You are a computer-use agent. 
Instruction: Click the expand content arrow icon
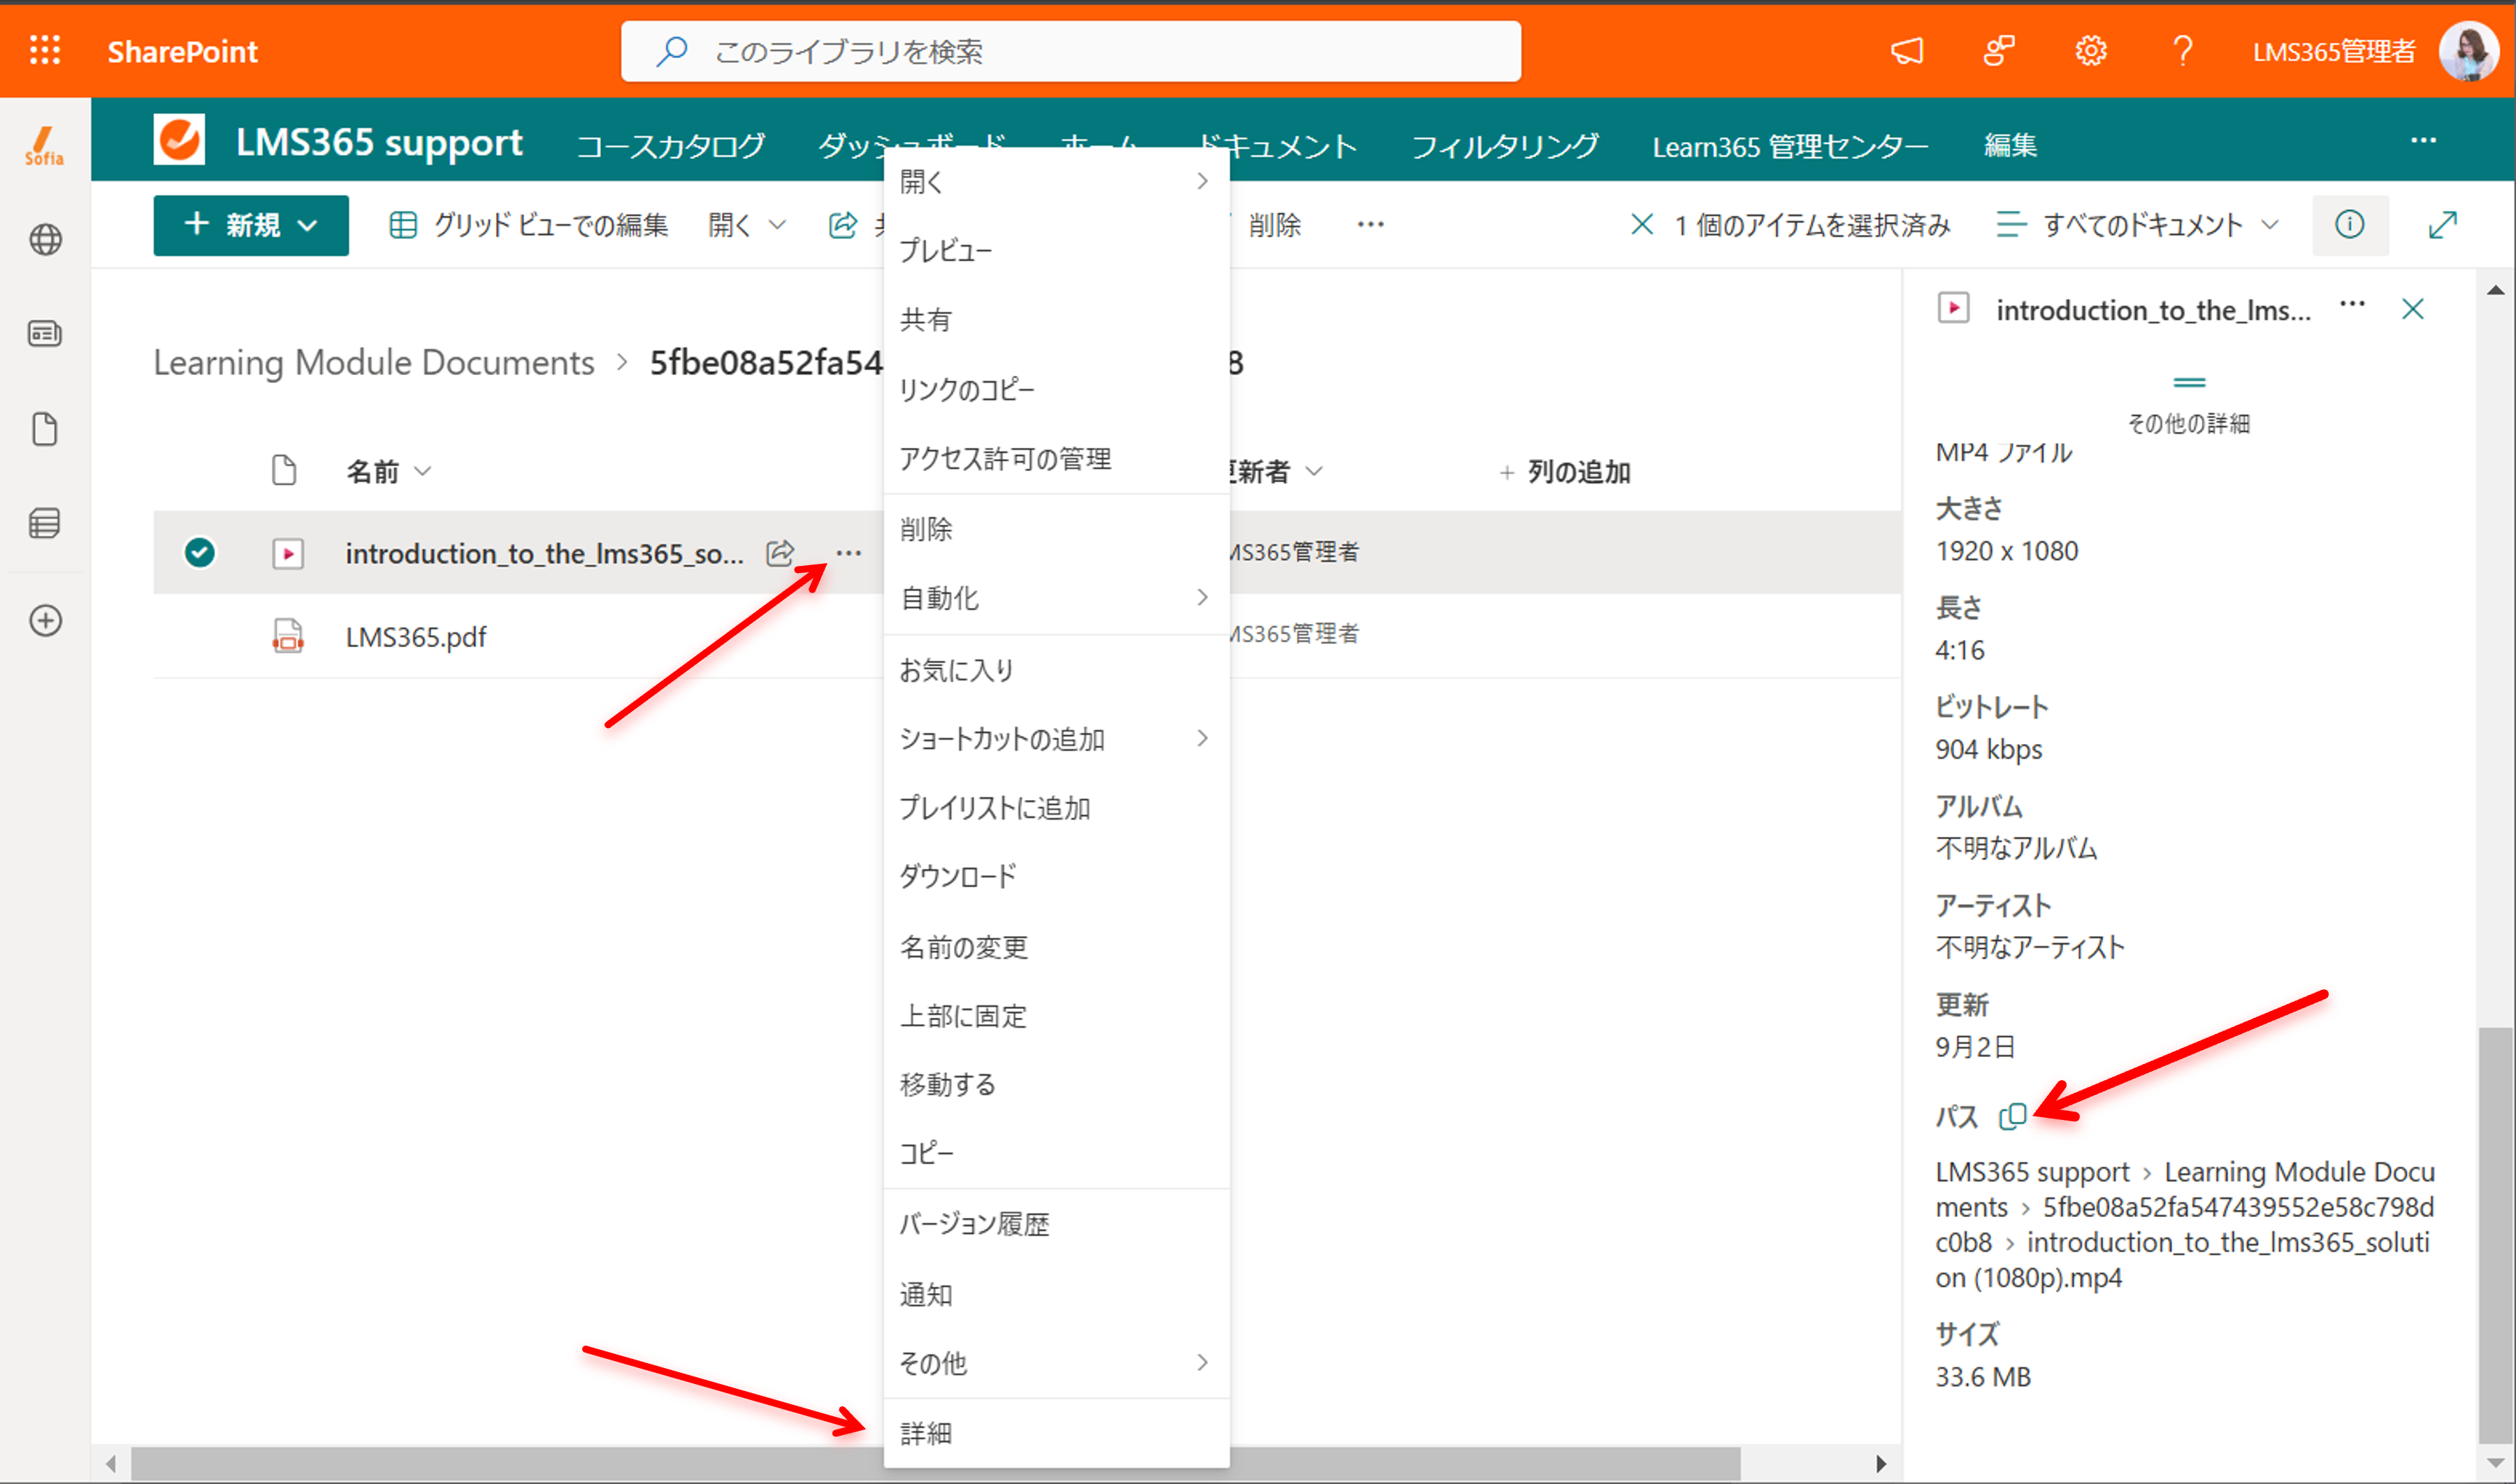tap(2442, 224)
